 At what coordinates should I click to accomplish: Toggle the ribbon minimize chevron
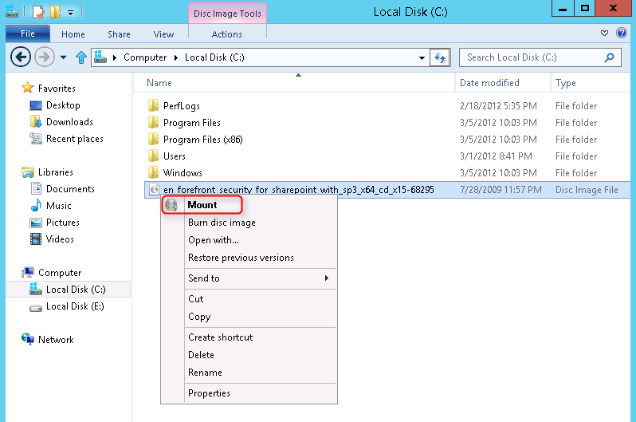pos(604,33)
